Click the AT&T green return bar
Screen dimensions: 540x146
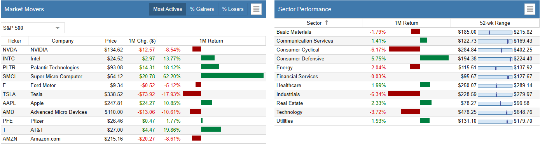pyautogui.click(x=211, y=129)
